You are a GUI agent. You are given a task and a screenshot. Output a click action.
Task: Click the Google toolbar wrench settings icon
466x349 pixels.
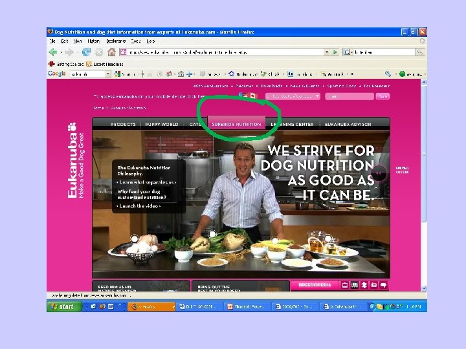(x=388, y=74)
